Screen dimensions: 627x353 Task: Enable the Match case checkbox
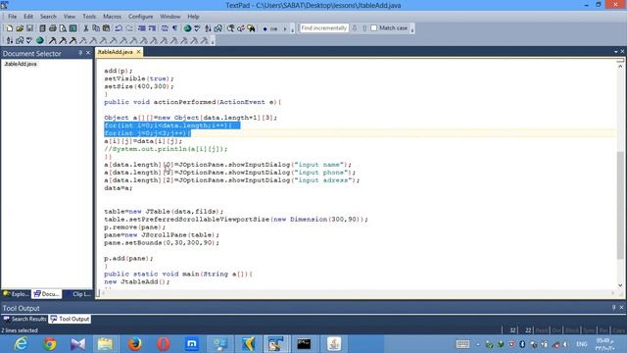(373, 28)
